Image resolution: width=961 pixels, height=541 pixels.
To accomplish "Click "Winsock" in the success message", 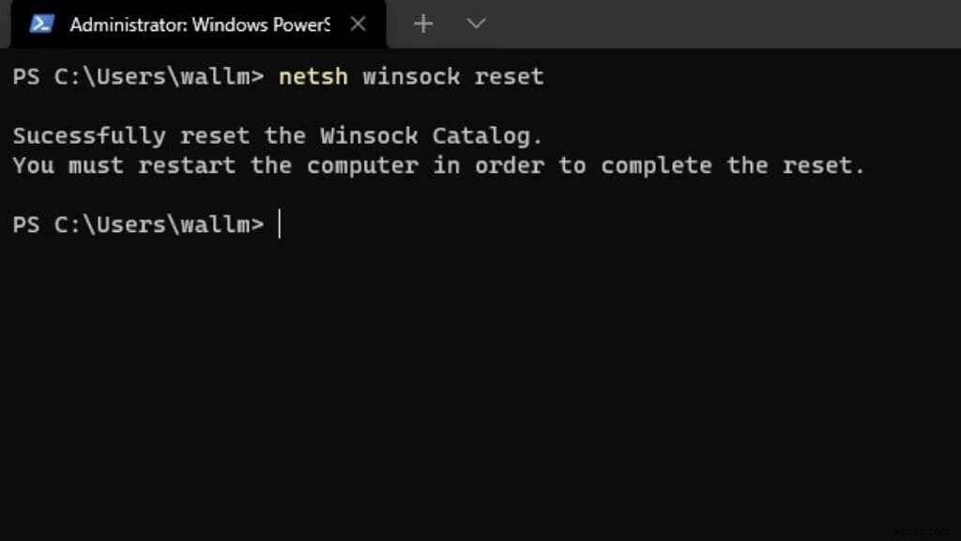I will [369, 135].
